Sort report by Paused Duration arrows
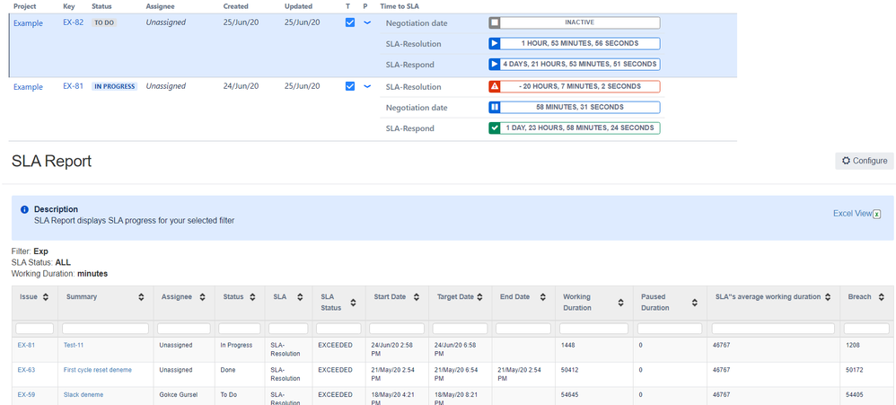The width and height of the screenshot is (896, 405). click(694, 303)
